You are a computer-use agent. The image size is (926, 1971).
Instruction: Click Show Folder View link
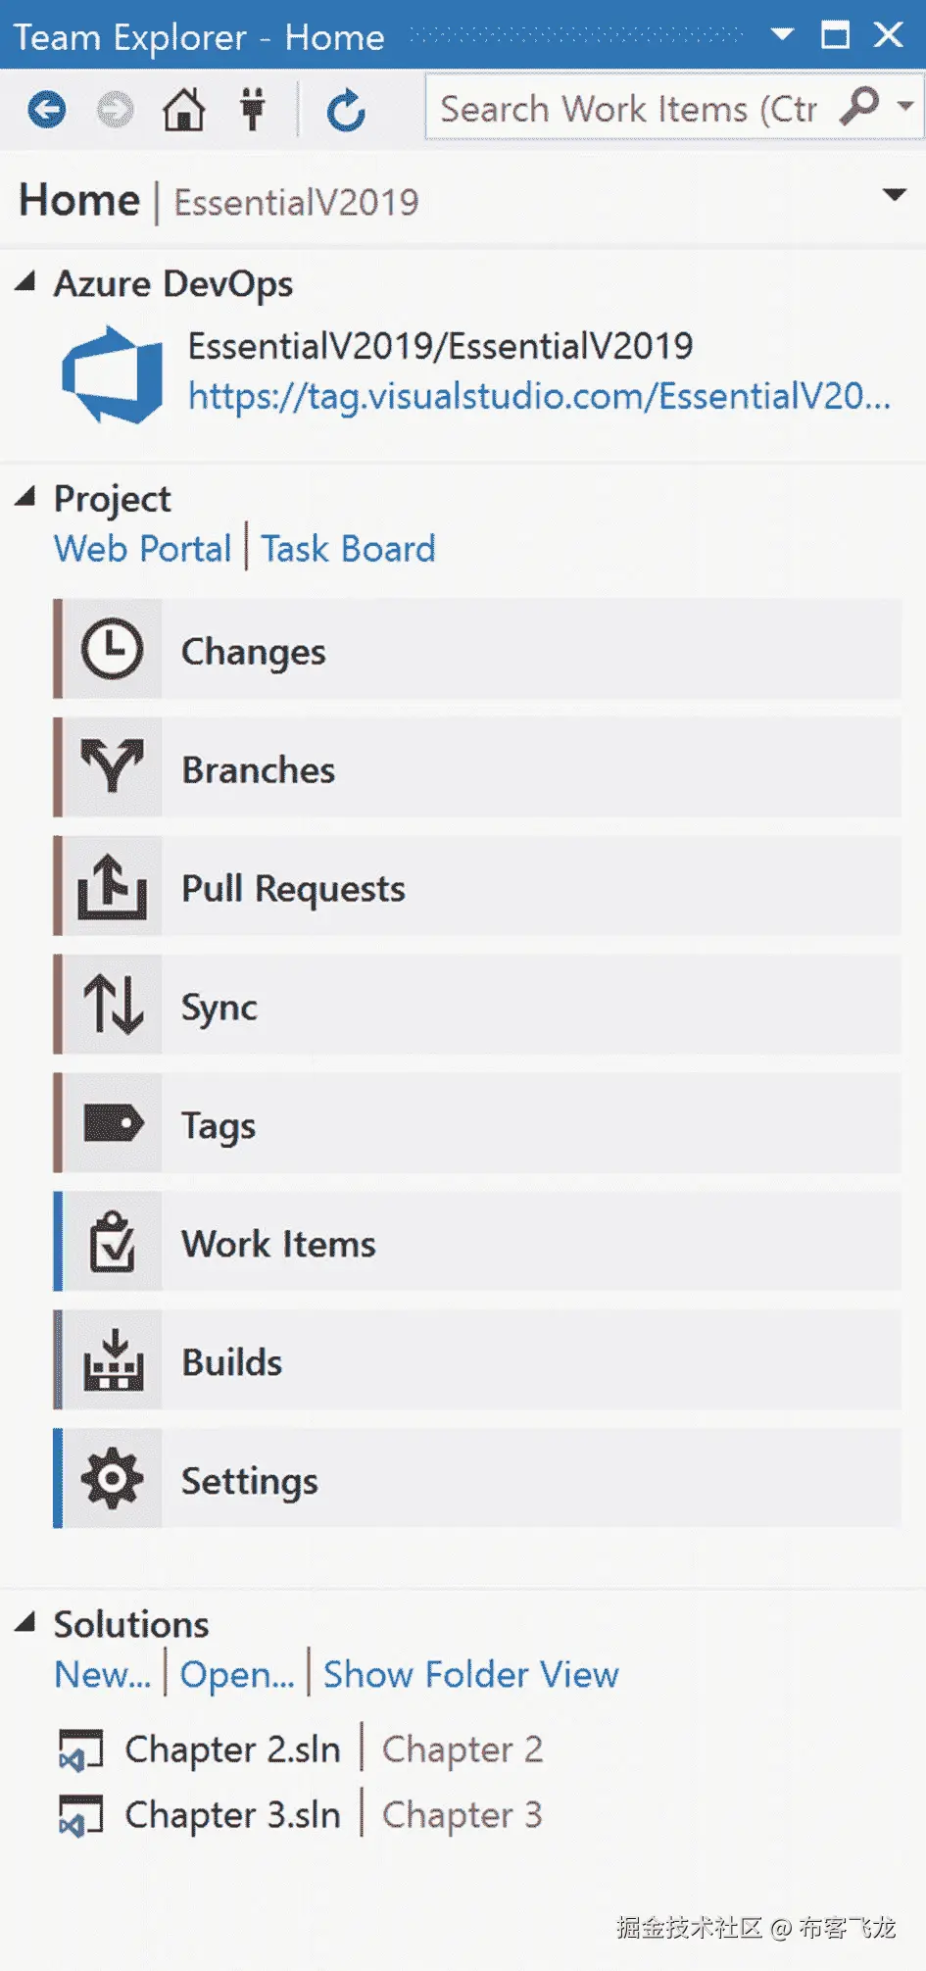[x=470, y=1675]
